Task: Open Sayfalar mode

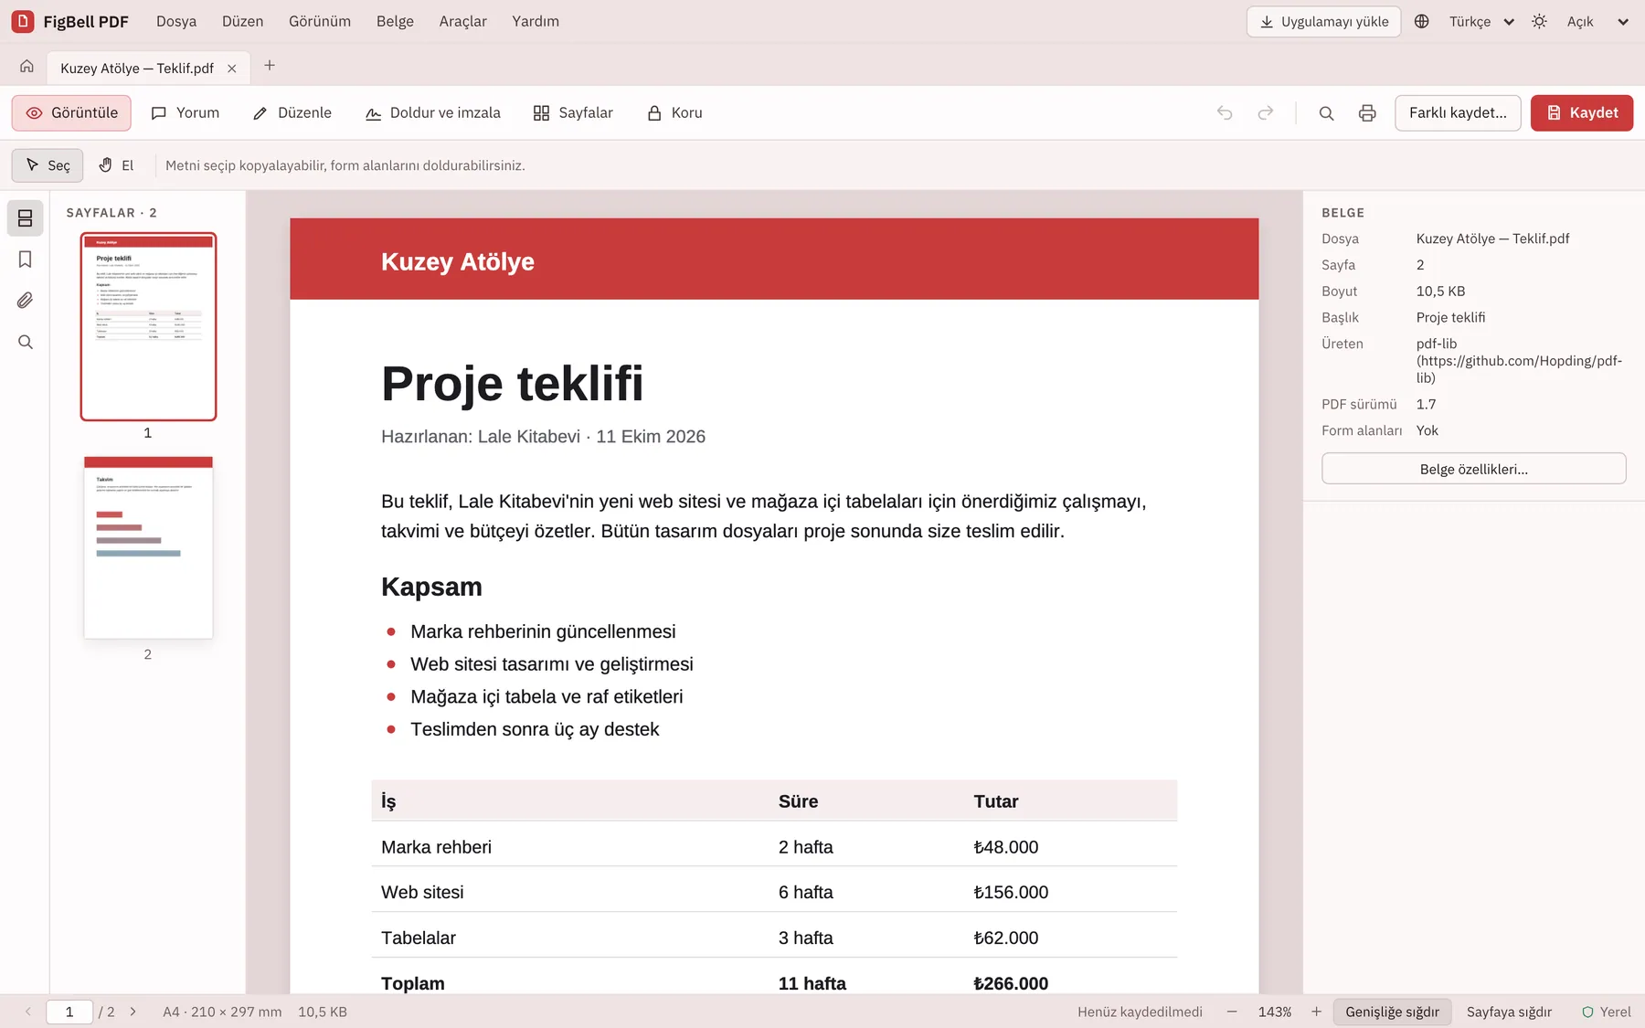Action: point(573,113)
